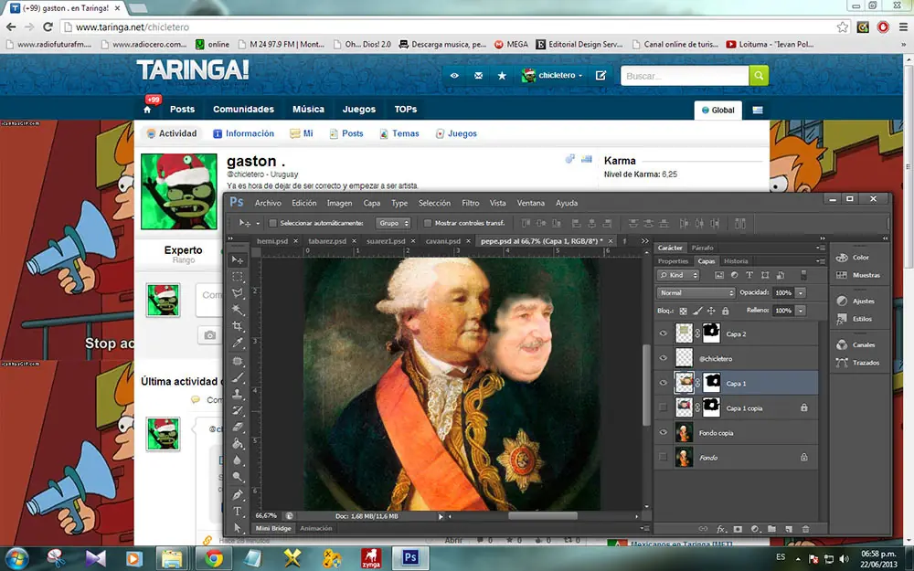The width and height of the screenshot is (914, 571).
Task: Open the Kind layer filter dropdown
Action: pos(678,275)
